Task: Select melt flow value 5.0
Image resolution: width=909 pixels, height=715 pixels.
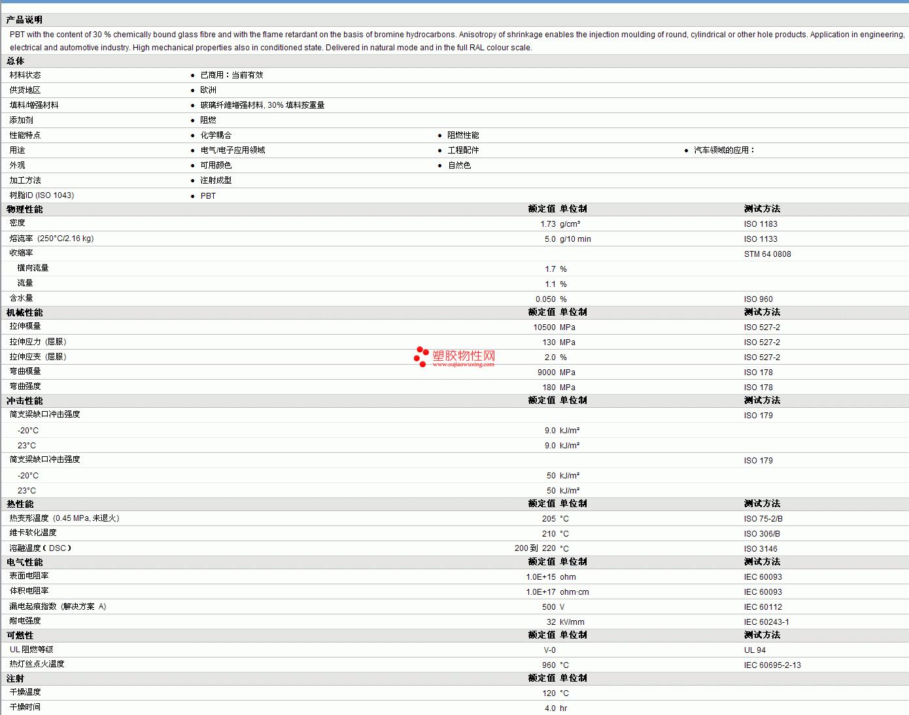Action: (x=550, y=239)
